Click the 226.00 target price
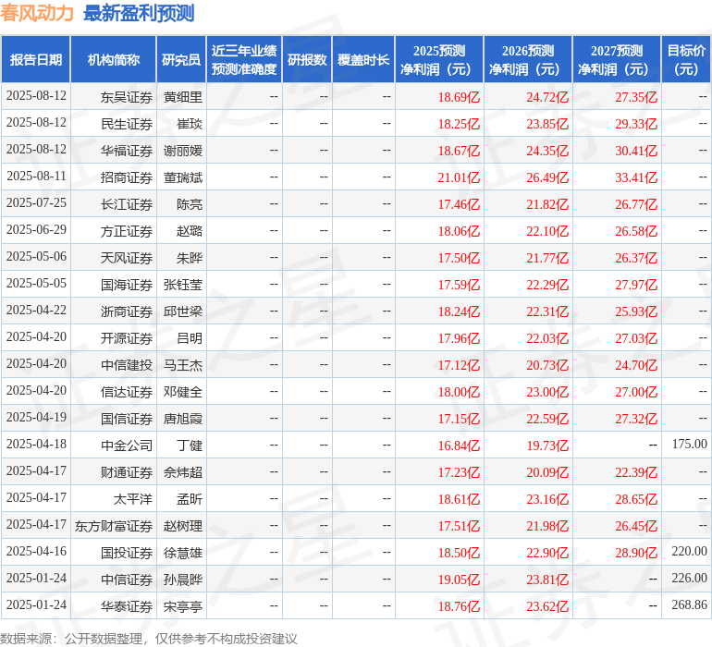 click(x=689, y=578)
